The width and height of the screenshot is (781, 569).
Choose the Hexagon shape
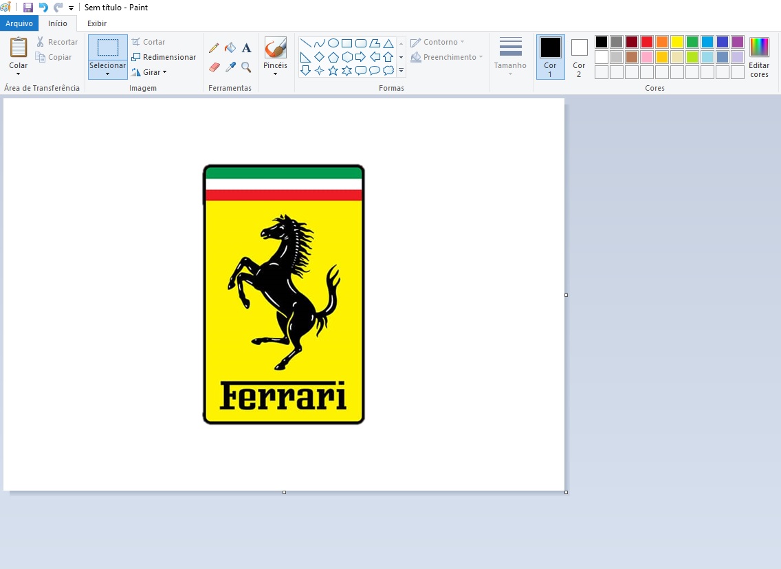click(346, 57)
